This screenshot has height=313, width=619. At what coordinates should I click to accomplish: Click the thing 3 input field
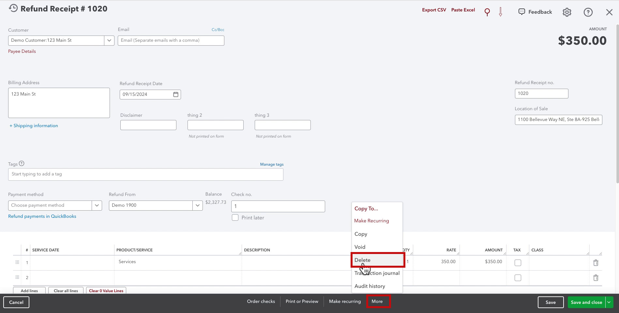coord(283,125)
